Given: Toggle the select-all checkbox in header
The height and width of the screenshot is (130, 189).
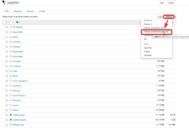Looking at the screenshot, I should pos(7,22).
